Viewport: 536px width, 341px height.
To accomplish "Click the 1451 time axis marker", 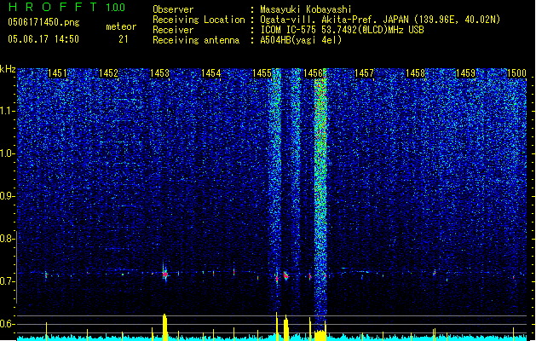I will (57, 73).
